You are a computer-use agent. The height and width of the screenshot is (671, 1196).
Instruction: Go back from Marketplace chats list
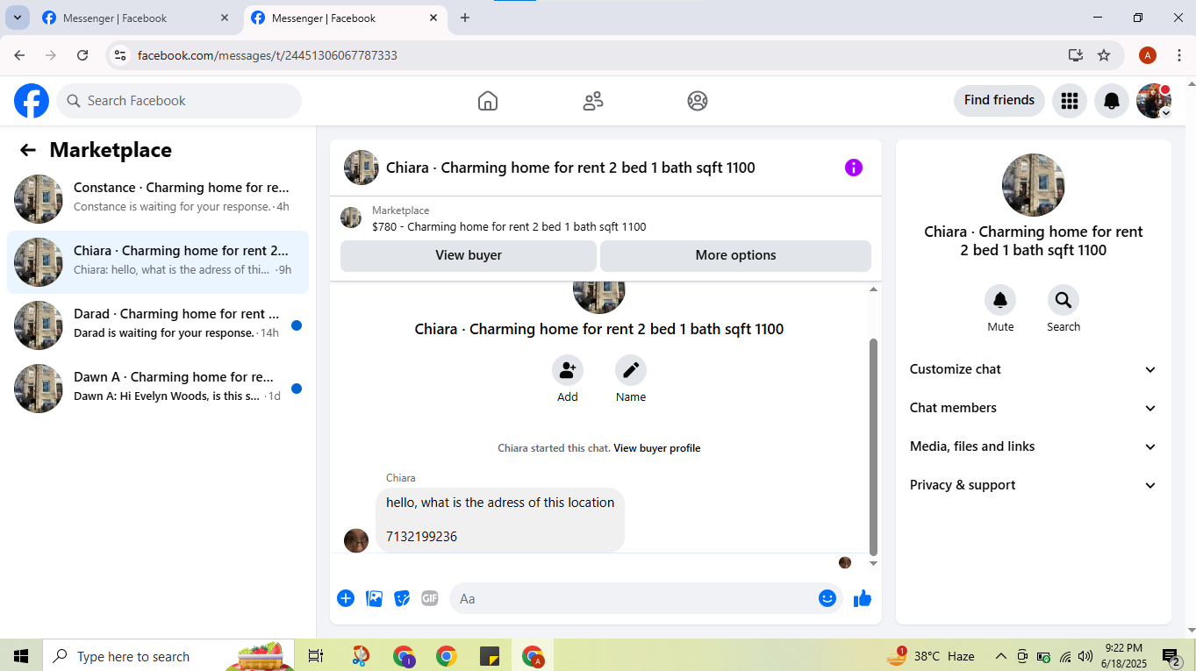pyautogui.click(x=28, y=150)
